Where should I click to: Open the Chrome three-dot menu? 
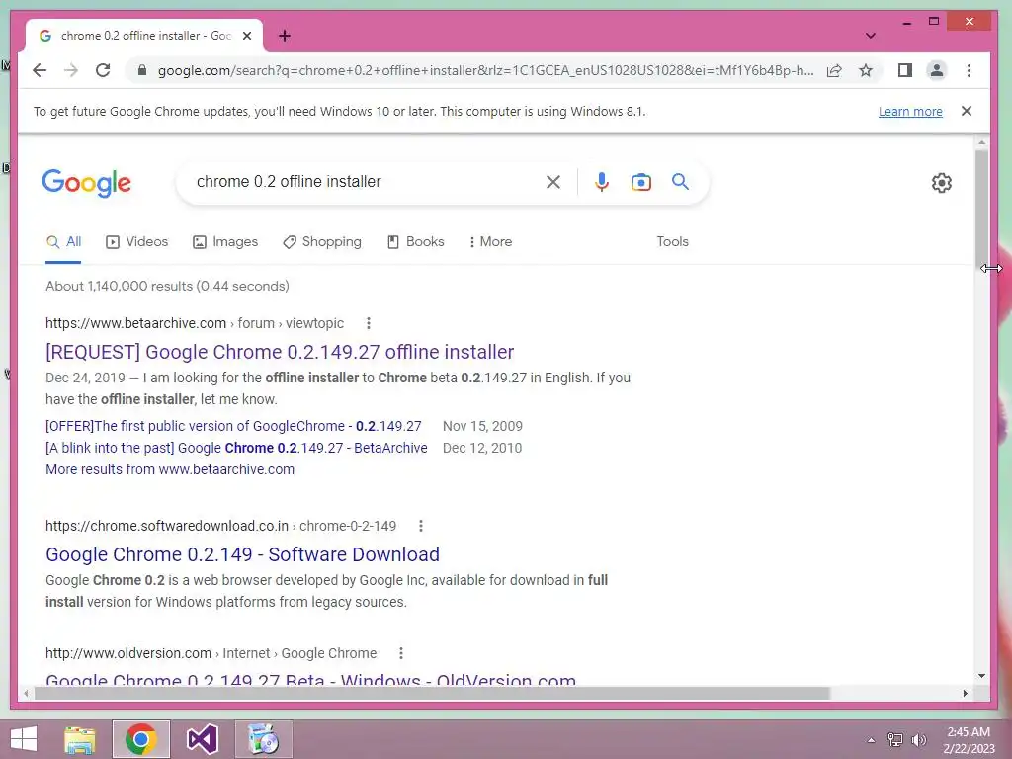click(x=969, y=70)
